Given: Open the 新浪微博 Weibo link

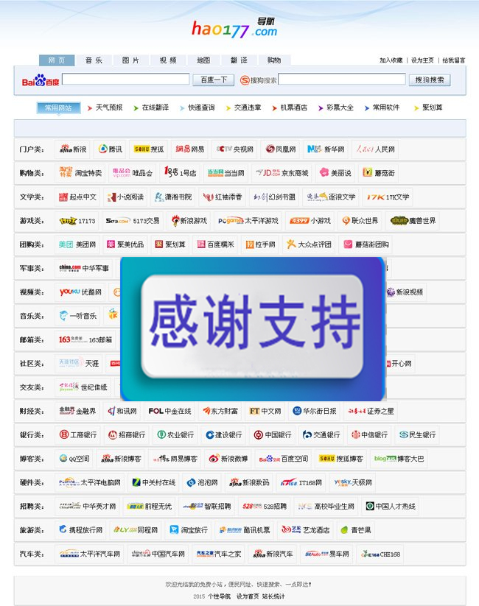Looking at the screenshot, I should 228,459.
